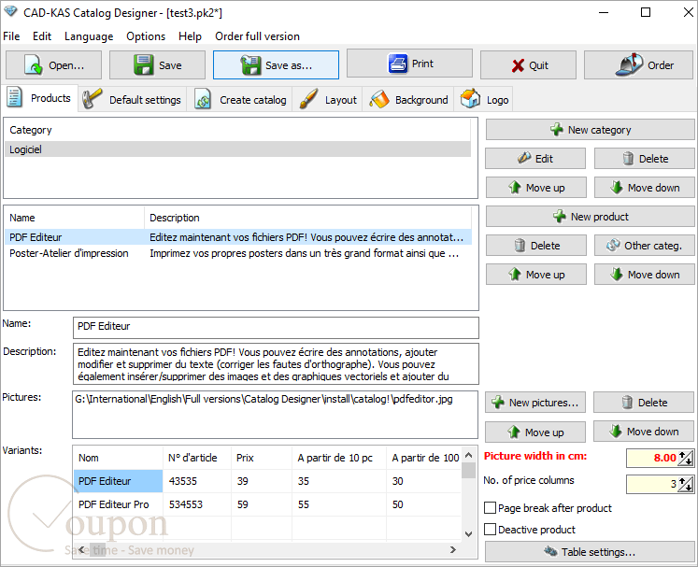
Task: Click the Open file icon
Action: click(34, 65)
